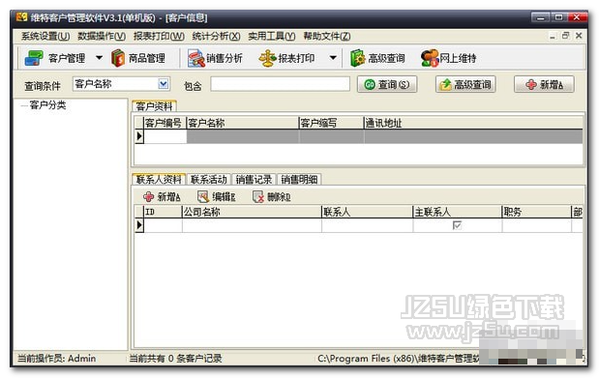Toggle the 主联系人 checkbox in contact row
599x378 pixels.
pyautogui.click(x=457, y=225)
